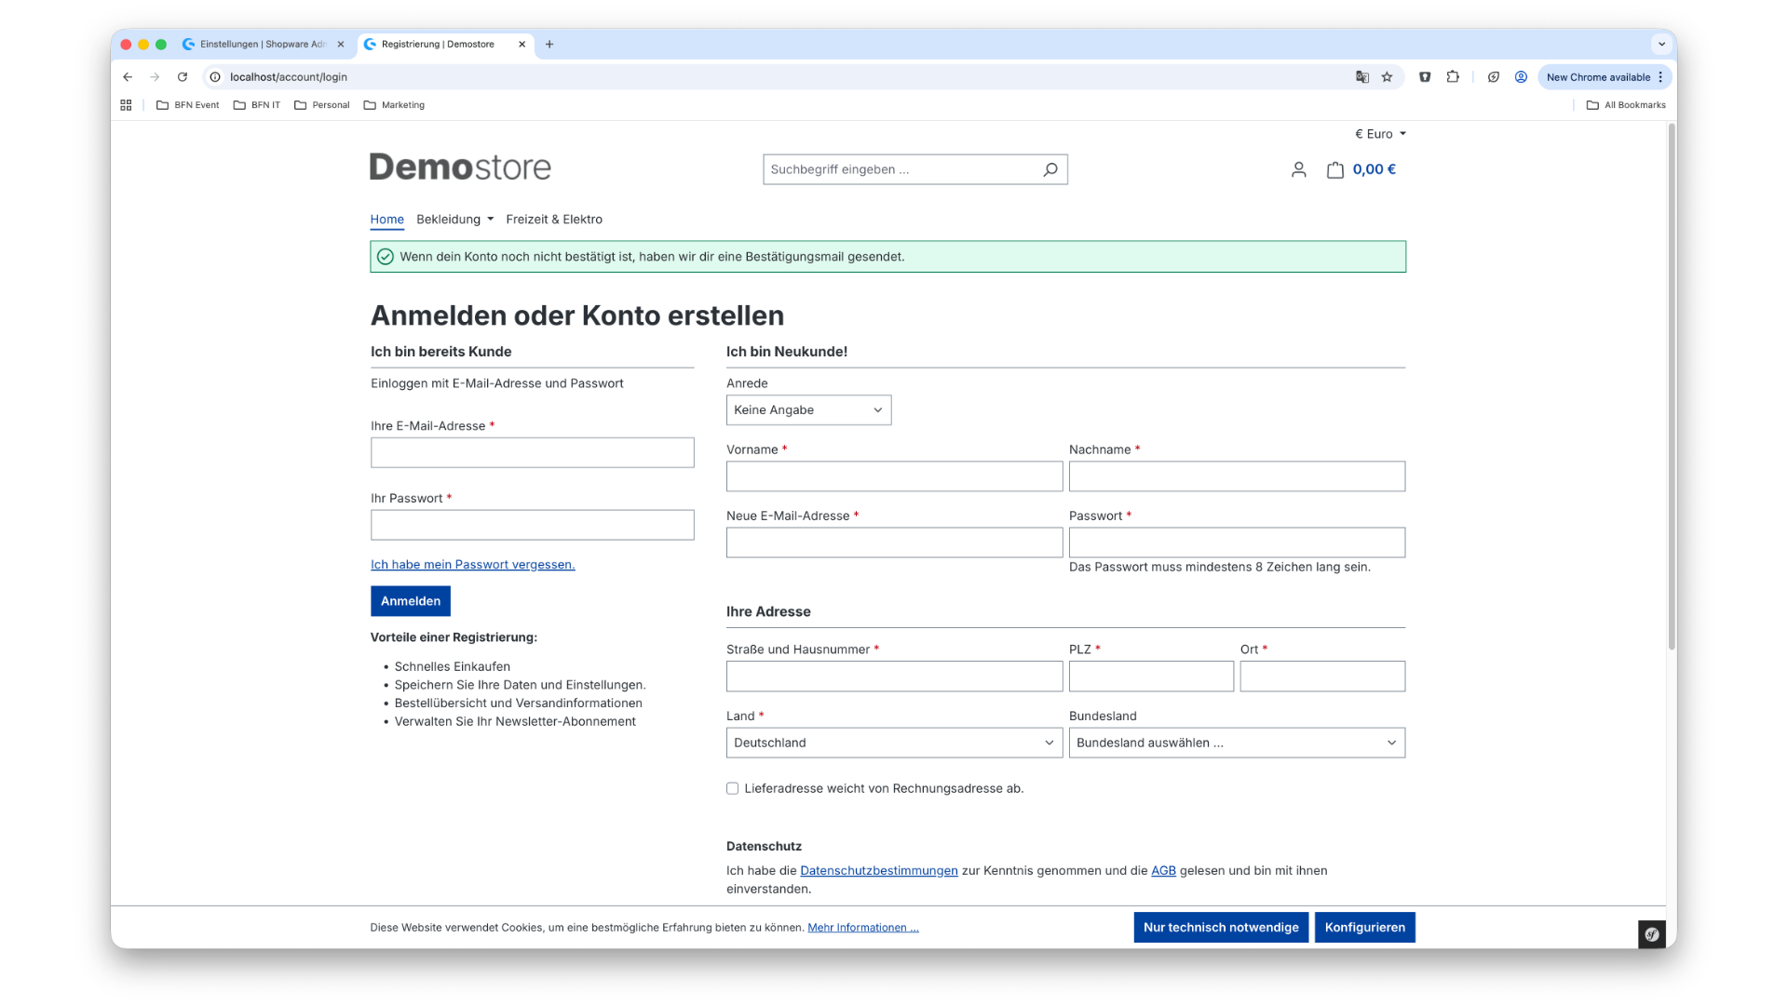Open the user account icon
The width and height of the screenshot is (1788, 1005).
pyautogui.click(x=1298, y=169)
